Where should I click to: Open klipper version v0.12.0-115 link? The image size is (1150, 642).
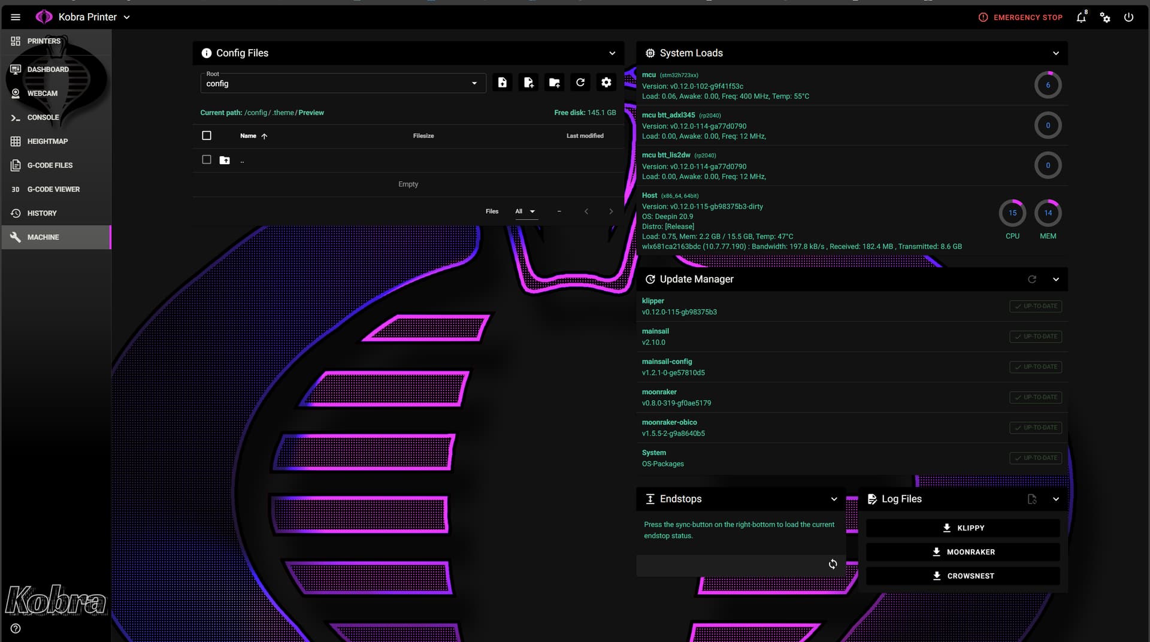pos(679,312)
